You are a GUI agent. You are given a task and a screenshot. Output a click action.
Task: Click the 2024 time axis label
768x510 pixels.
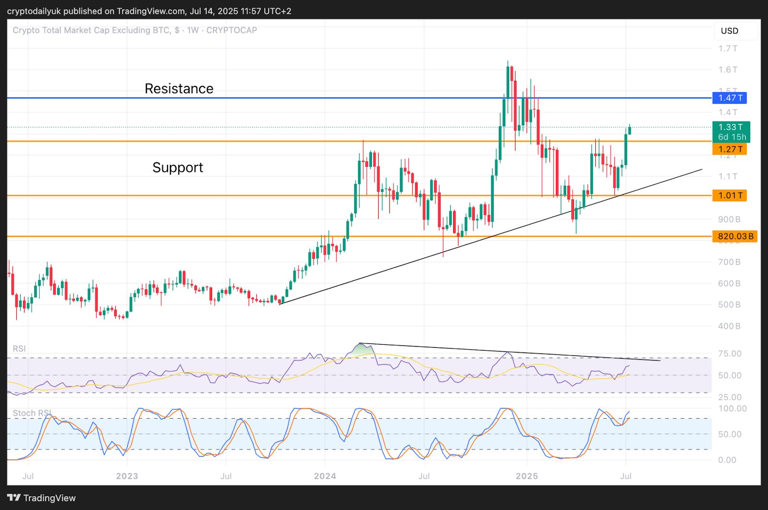[x=325, y=476]
